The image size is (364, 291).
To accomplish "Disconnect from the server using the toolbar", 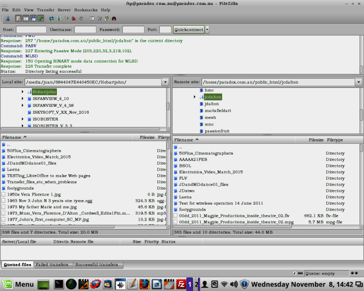I will [74, 19].
